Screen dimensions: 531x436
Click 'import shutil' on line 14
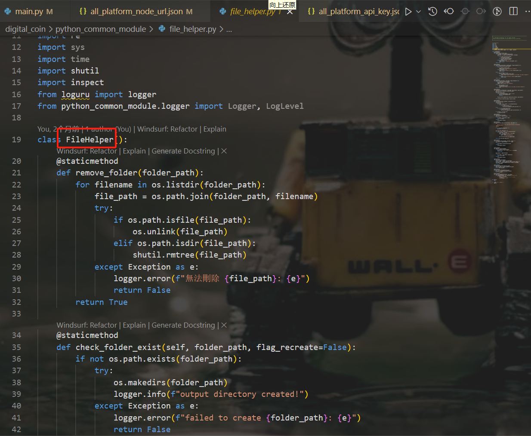[x=68, y=71]
